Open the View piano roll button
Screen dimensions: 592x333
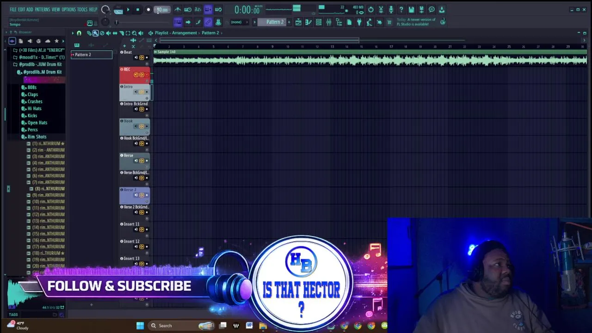(308, 22)
